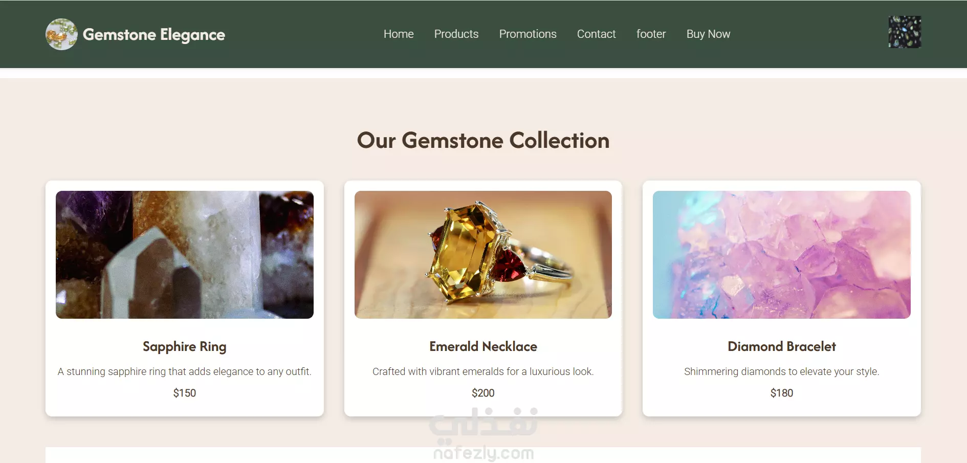Click the Our Gemstone Collection heading

pyautogui.click(x=483, y=140)
